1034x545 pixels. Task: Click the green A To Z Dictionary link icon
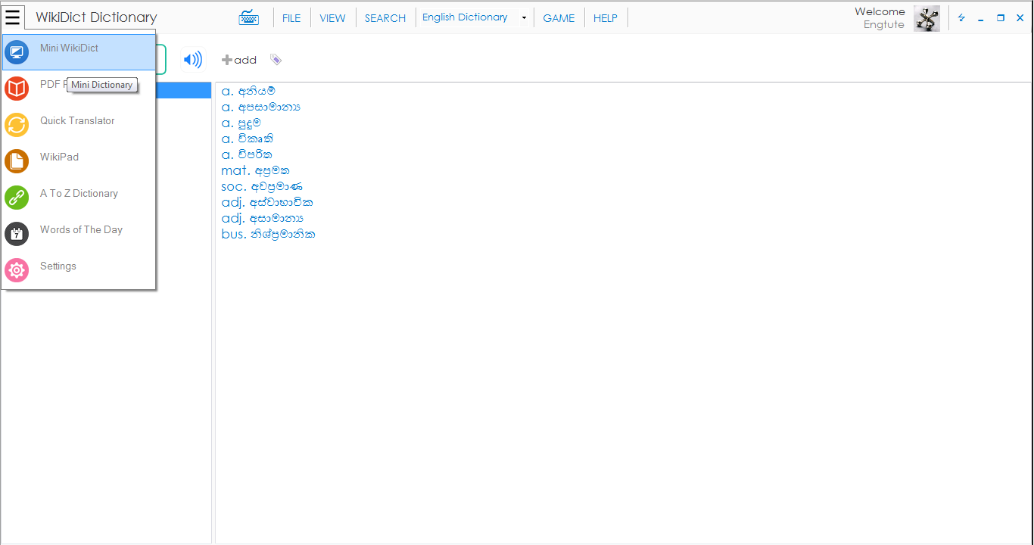point(17,198)
